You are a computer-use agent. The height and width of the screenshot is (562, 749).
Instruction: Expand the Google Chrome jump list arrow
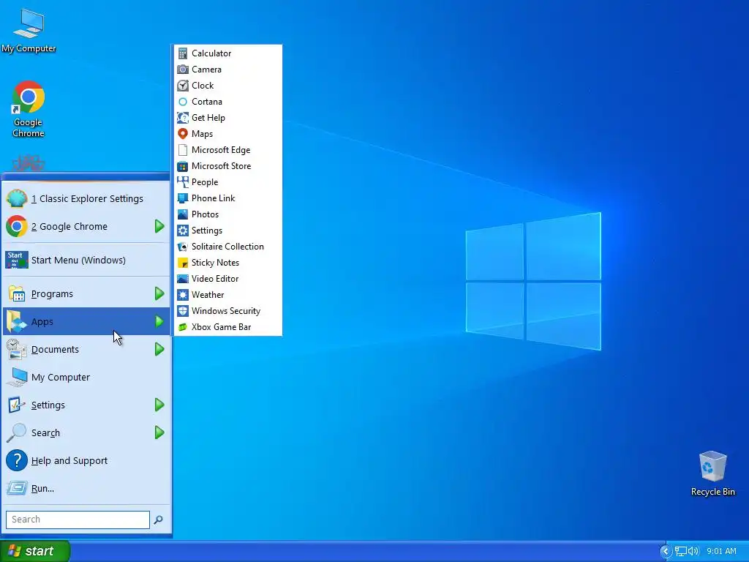[x=159, y=226]
